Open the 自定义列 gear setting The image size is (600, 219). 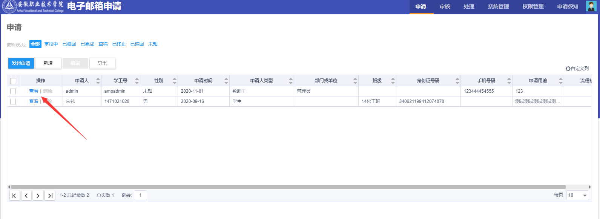(x=577, y=69)
